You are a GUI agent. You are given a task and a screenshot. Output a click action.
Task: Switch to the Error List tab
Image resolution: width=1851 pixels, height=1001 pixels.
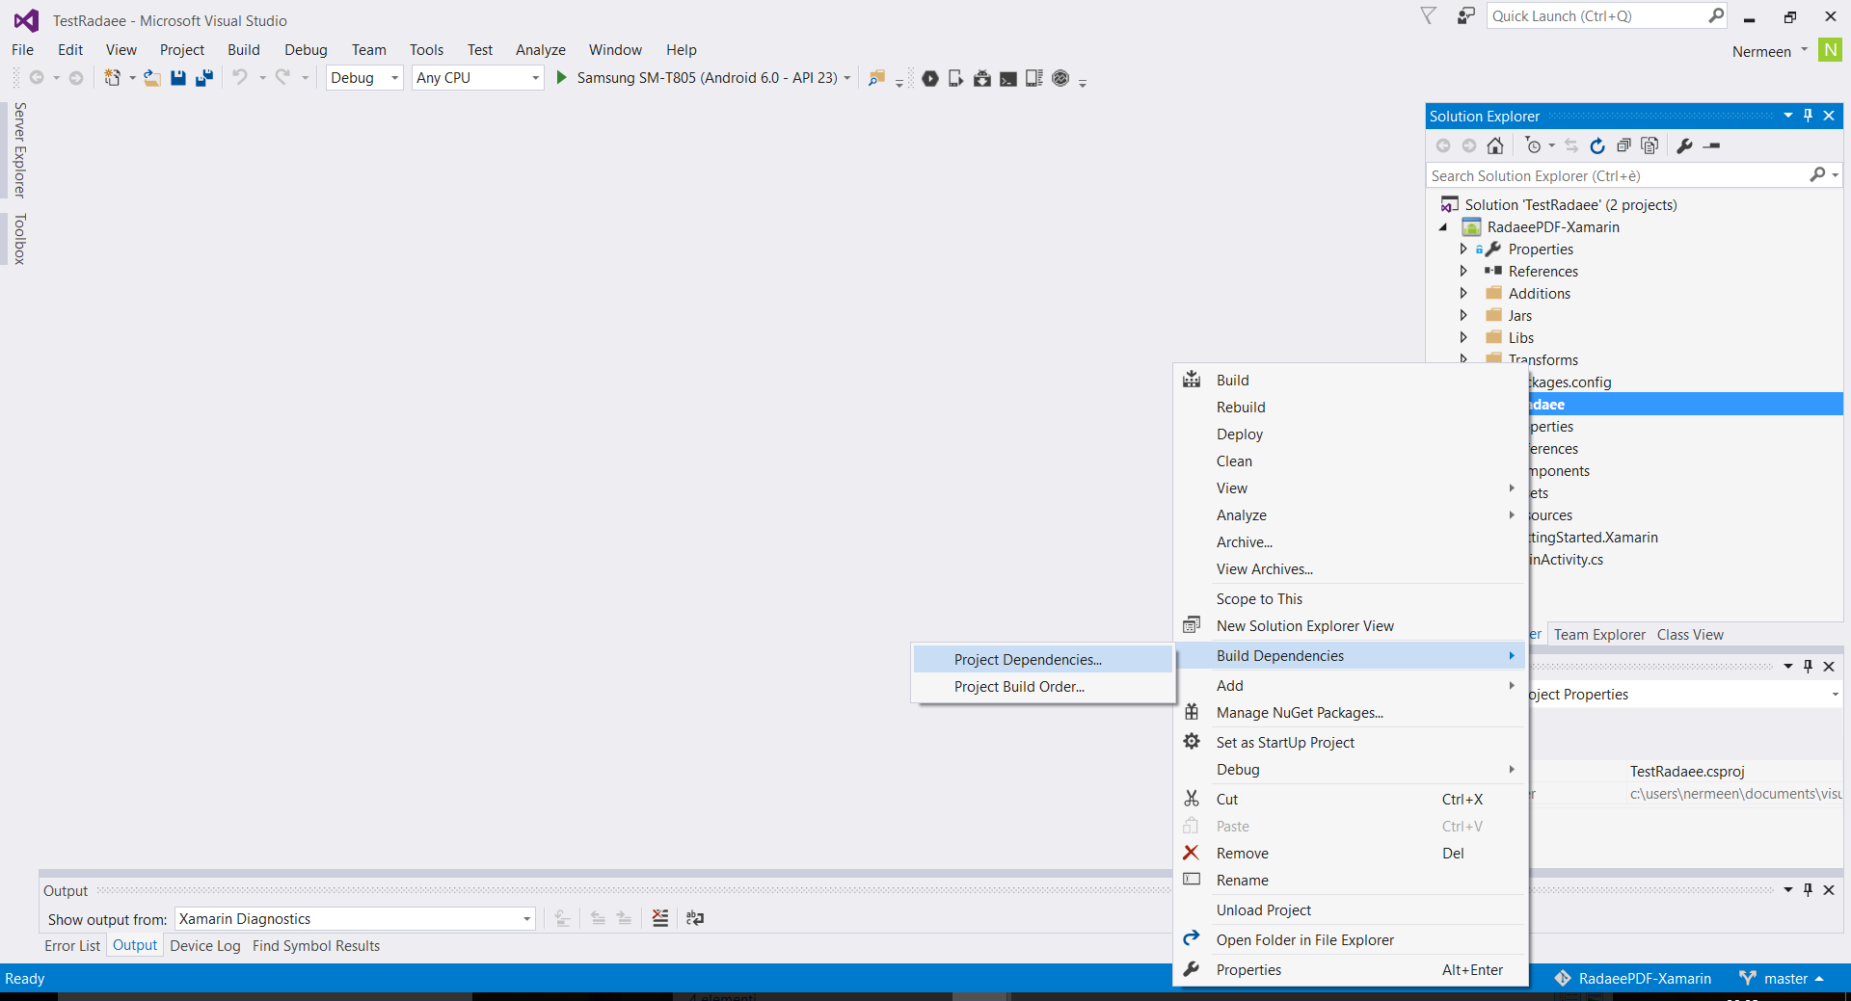[72, 946]
